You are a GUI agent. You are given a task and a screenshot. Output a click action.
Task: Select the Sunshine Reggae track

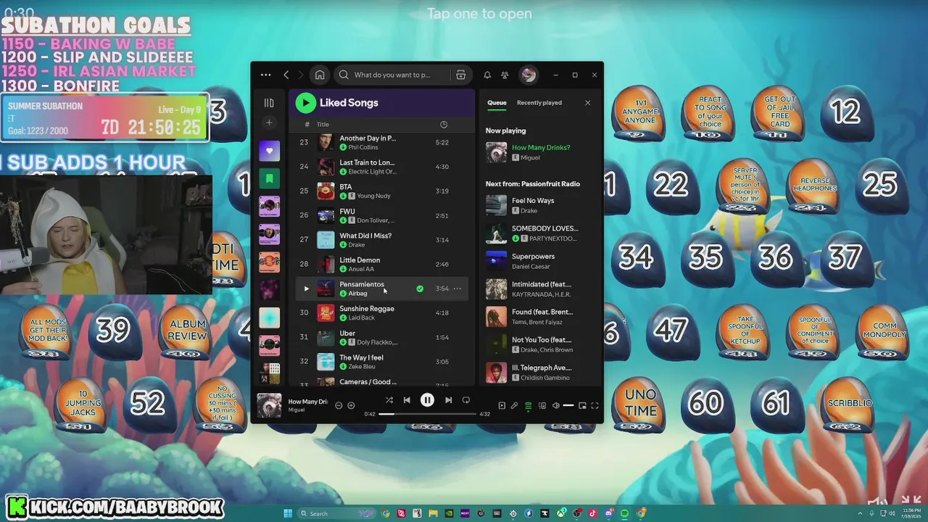click(x=381, y=312)
